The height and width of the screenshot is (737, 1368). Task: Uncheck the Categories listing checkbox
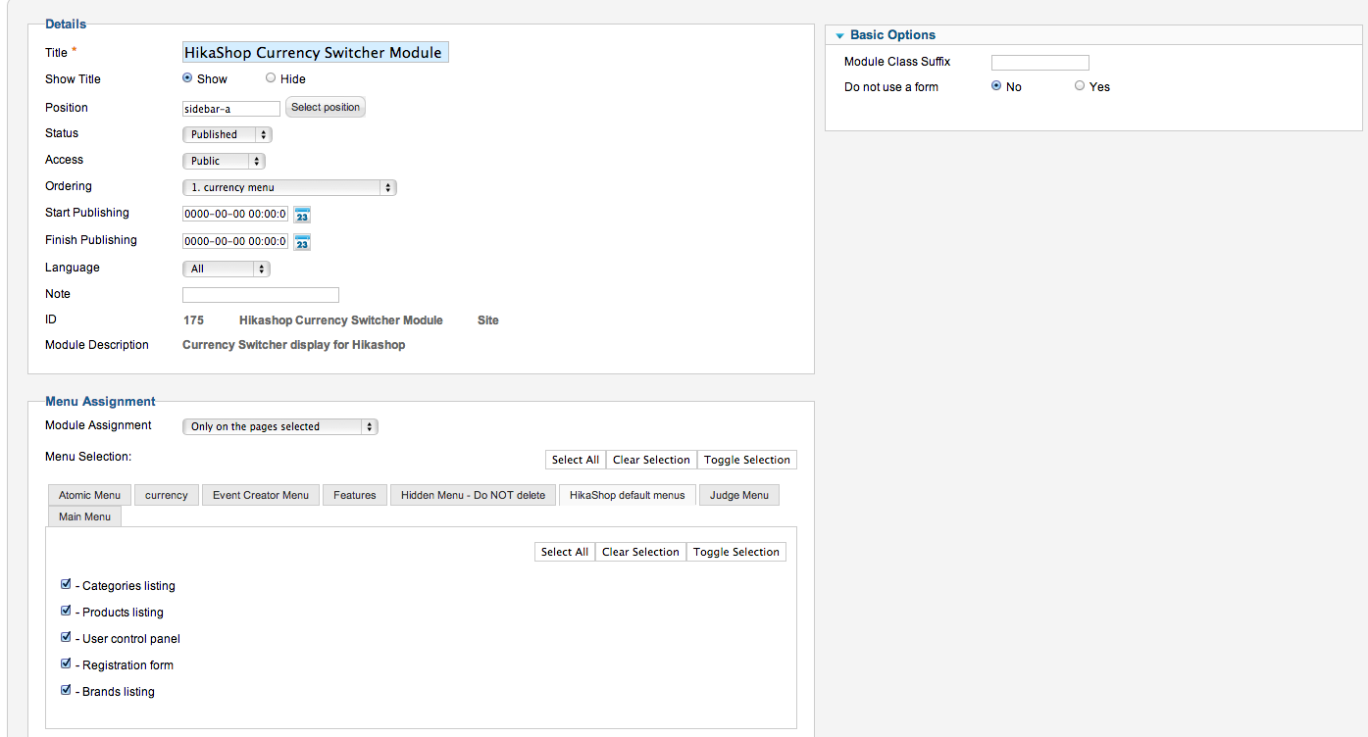(x=66, y=584)
